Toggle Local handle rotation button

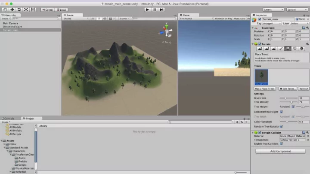(x=62, y=9)
